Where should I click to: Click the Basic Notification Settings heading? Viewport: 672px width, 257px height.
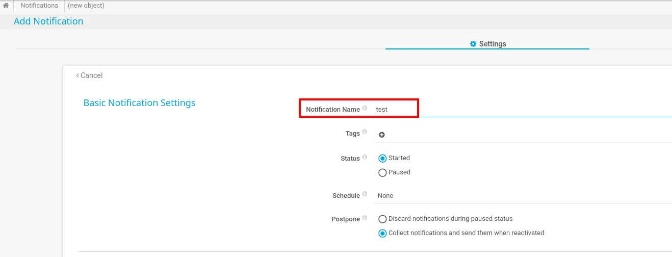click(139, 102)
